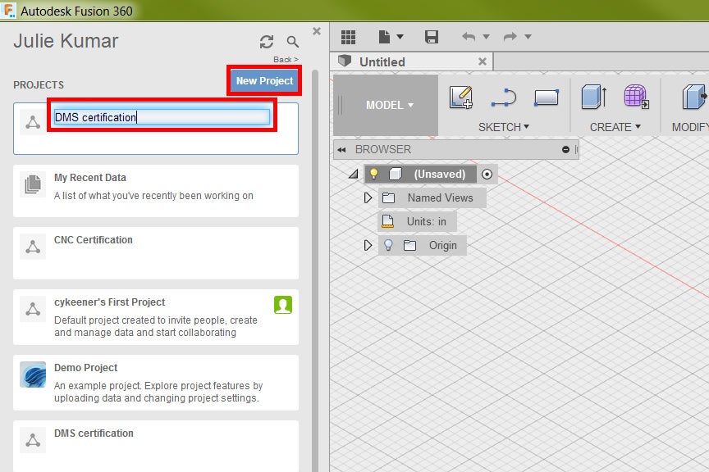Select the Line sketch tool
Viewport: 709px width, 472px height.
(504, 98)
